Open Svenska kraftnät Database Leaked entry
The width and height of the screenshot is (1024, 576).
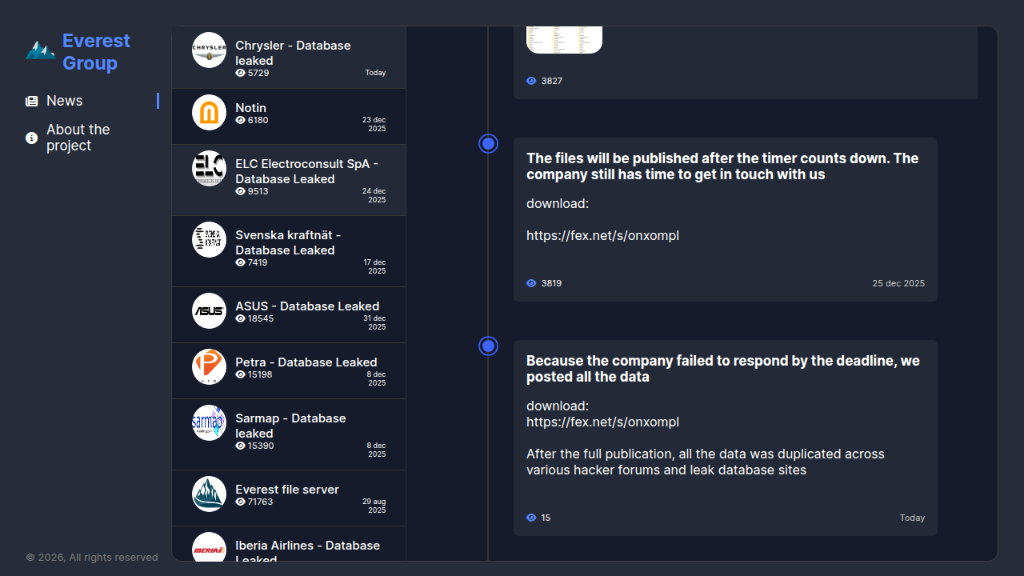pos(288,242)
